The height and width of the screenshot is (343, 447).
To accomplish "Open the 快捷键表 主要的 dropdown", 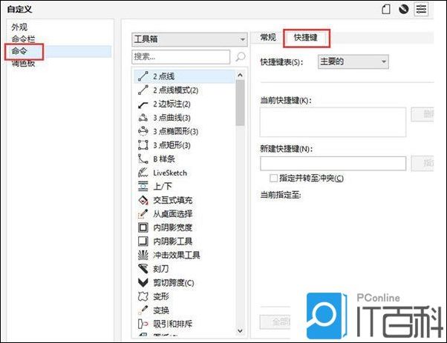I will [353, 61].
